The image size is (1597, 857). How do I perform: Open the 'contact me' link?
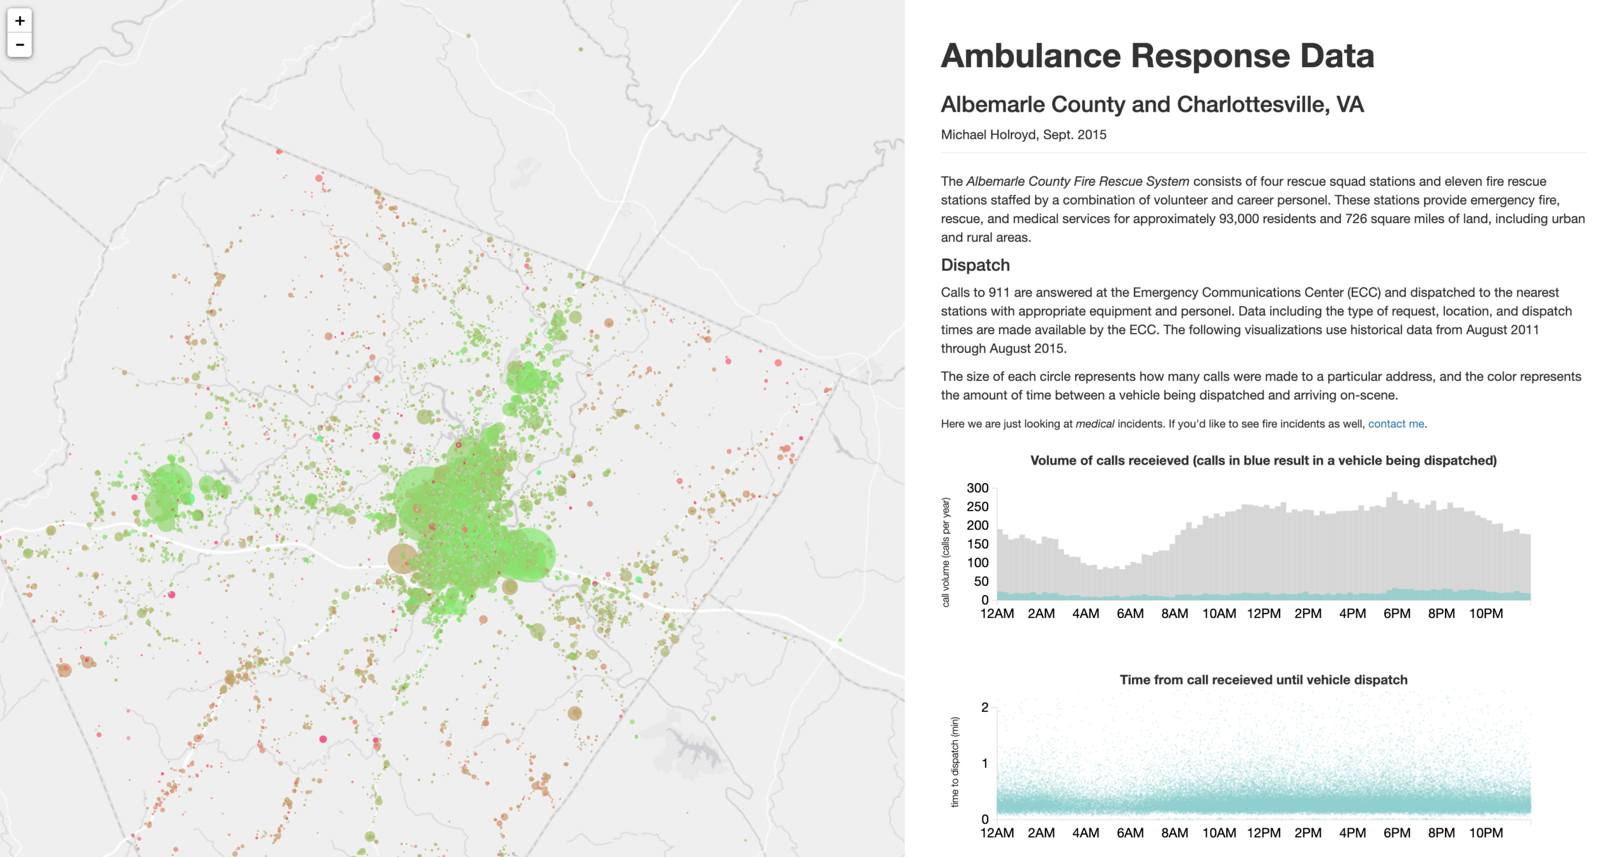(1395, 424)
